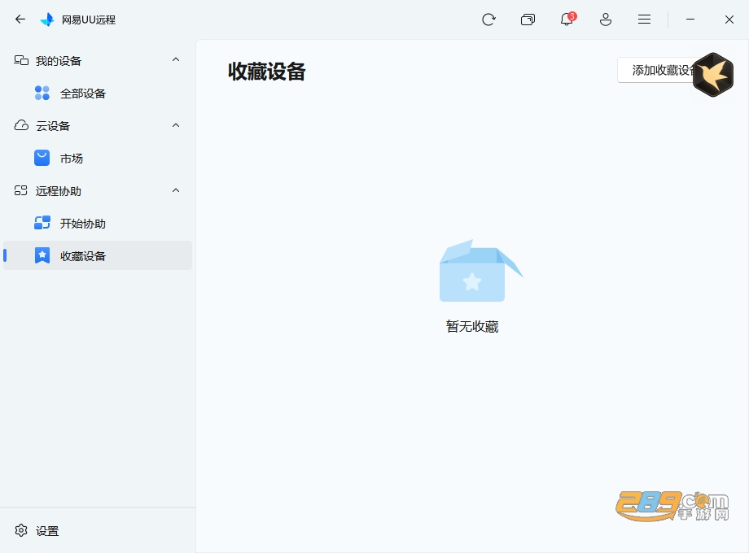Click the 云设备 cloud icon
Viewport: 749px width, 553px height.
point(21,125)
